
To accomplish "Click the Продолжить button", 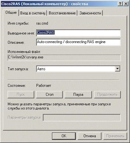I will tap(107, 94).
